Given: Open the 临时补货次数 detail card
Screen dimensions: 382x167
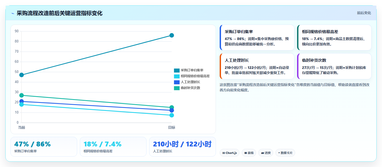Looking at the screenshot, I should click(x=334, y=66).
